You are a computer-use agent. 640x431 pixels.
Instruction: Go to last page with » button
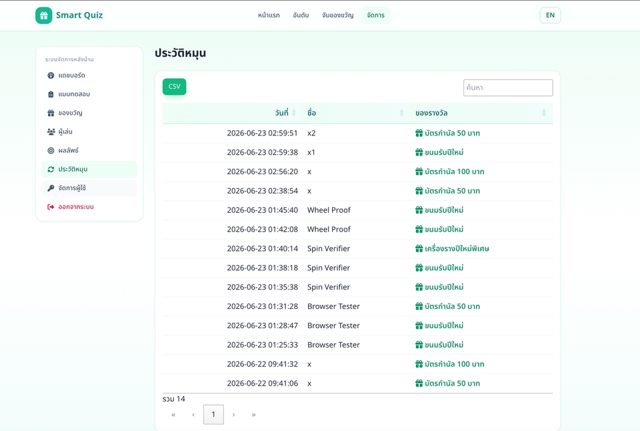coord(253,414)
